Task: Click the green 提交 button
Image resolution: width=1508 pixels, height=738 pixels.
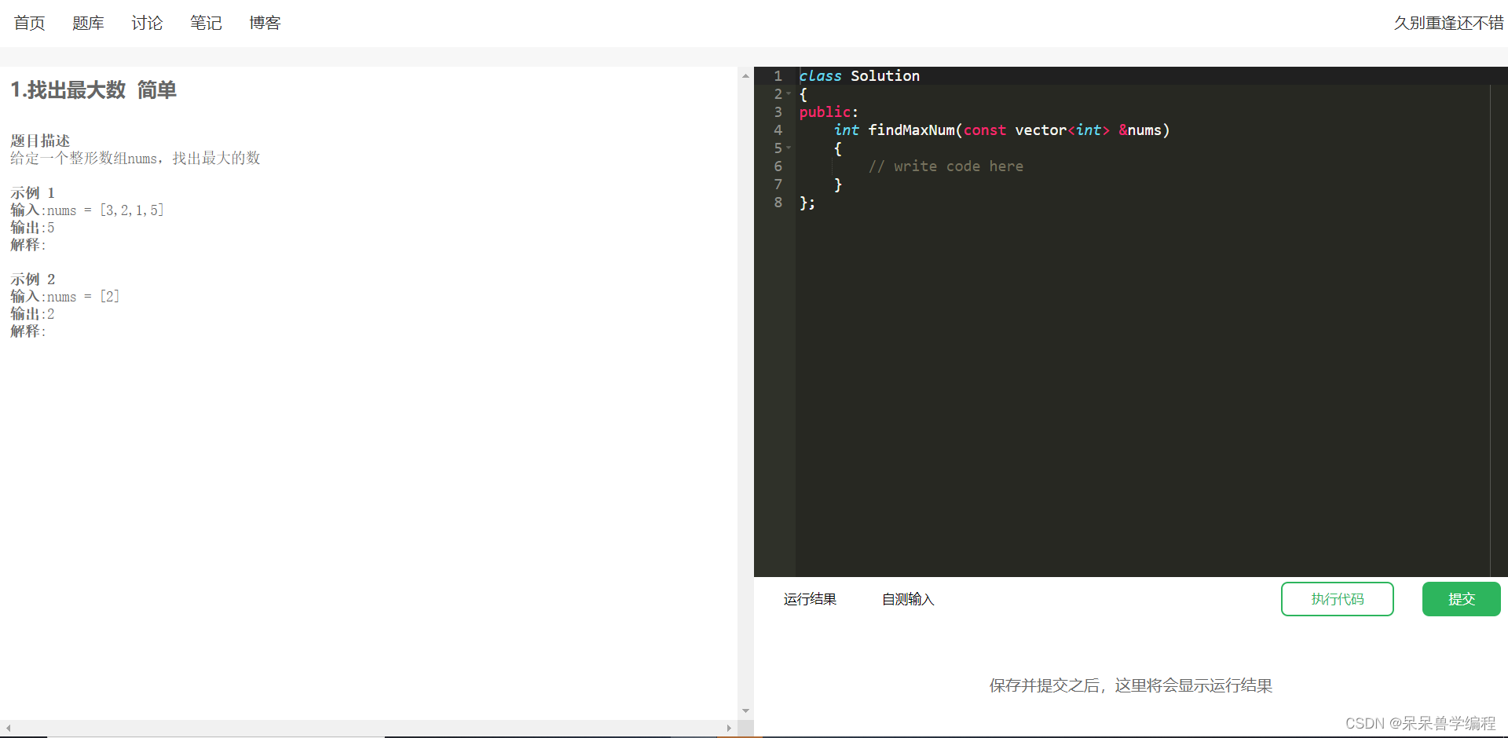Action: coord(1461,599)
